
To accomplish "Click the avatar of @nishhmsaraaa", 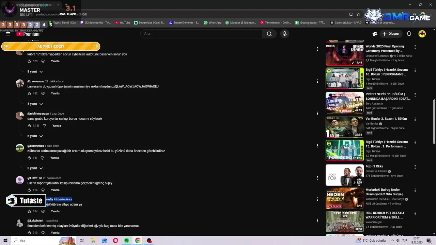I will coord(20,116).
